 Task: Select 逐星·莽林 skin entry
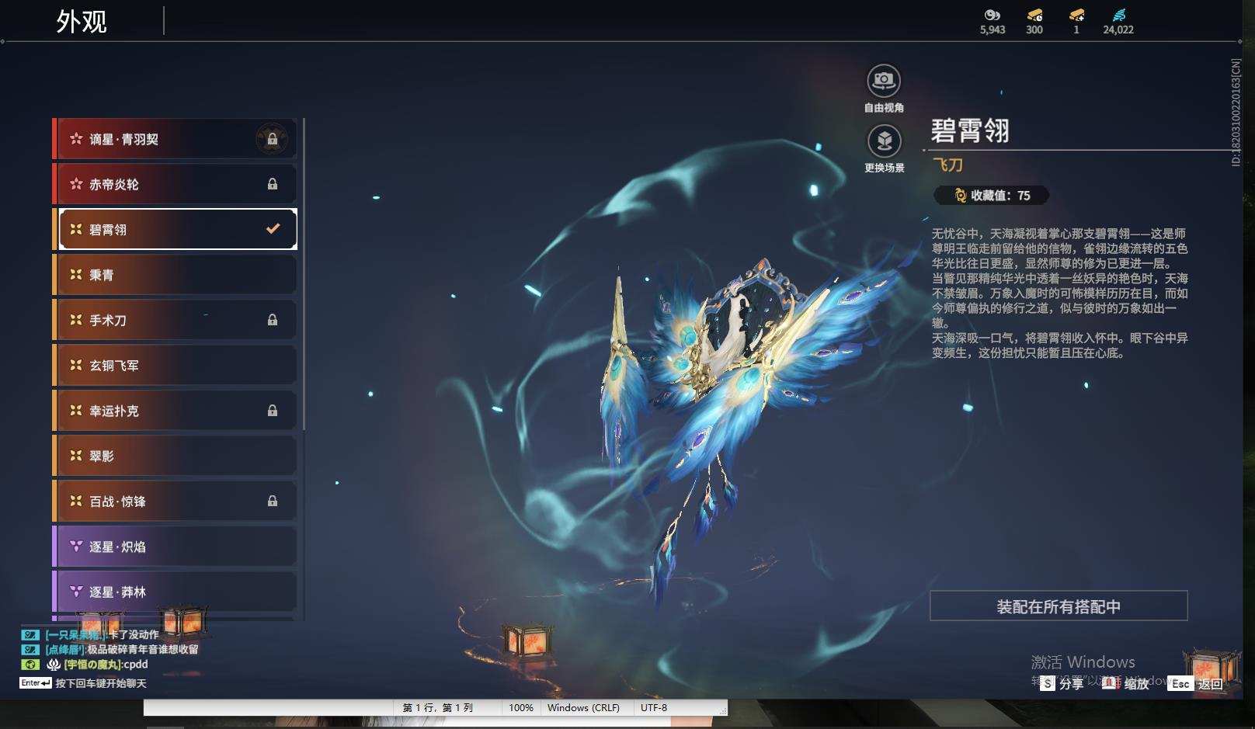[x=175, y=592]
